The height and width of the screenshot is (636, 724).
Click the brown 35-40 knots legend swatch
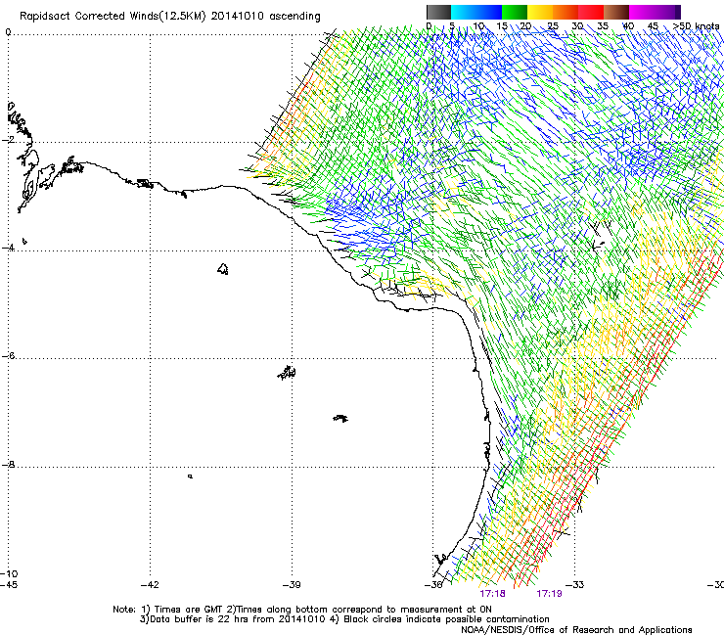click(616, 12)
